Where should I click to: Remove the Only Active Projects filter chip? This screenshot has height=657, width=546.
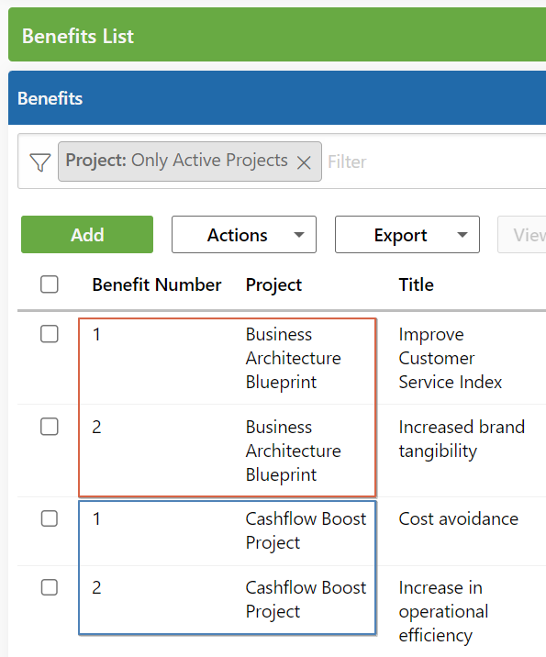click(304, 162)
